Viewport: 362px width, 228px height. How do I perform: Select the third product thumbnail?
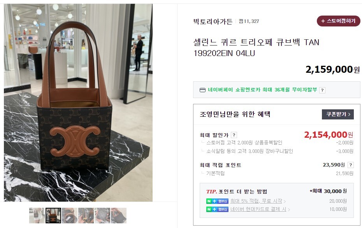tap(70, 216)
